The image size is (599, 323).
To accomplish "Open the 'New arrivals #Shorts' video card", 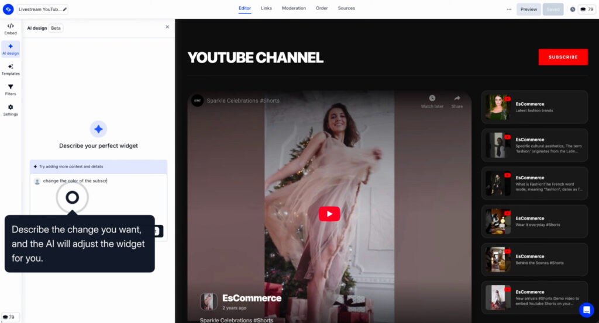I will coord(535,298).
